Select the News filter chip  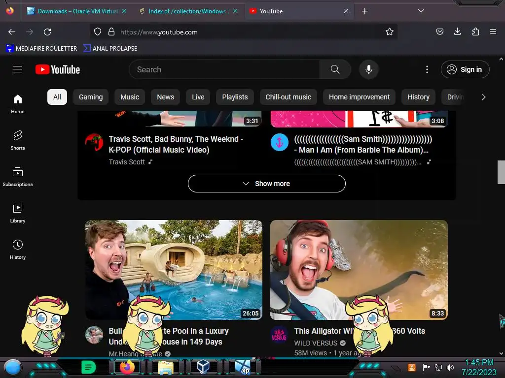166,97
